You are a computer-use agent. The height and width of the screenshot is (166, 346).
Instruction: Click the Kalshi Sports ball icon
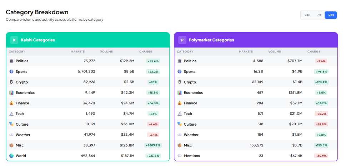point(11,71)
